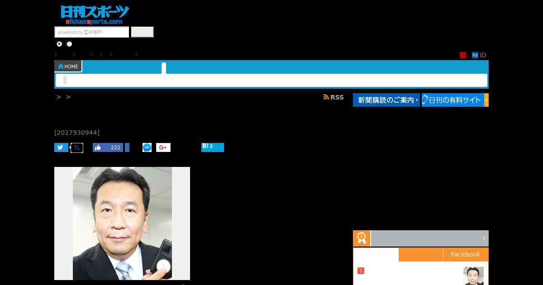Switch to the white first ranking tab
Image resolution: width=543 pixels, height=285 pixels.
(x=376, y=254)
